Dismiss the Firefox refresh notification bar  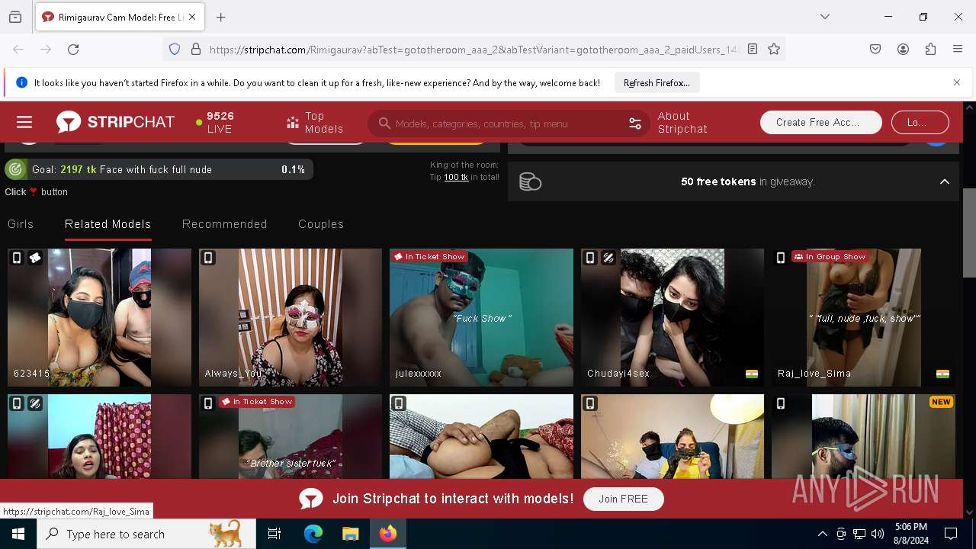(957, 82)
